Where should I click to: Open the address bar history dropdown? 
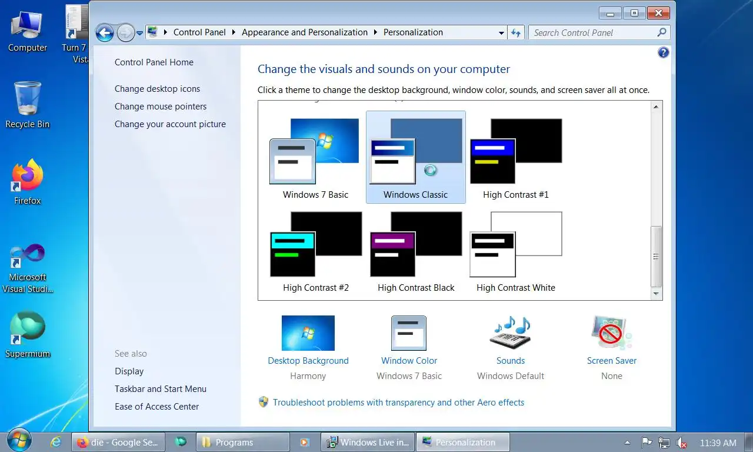click(x=501, y=33)
